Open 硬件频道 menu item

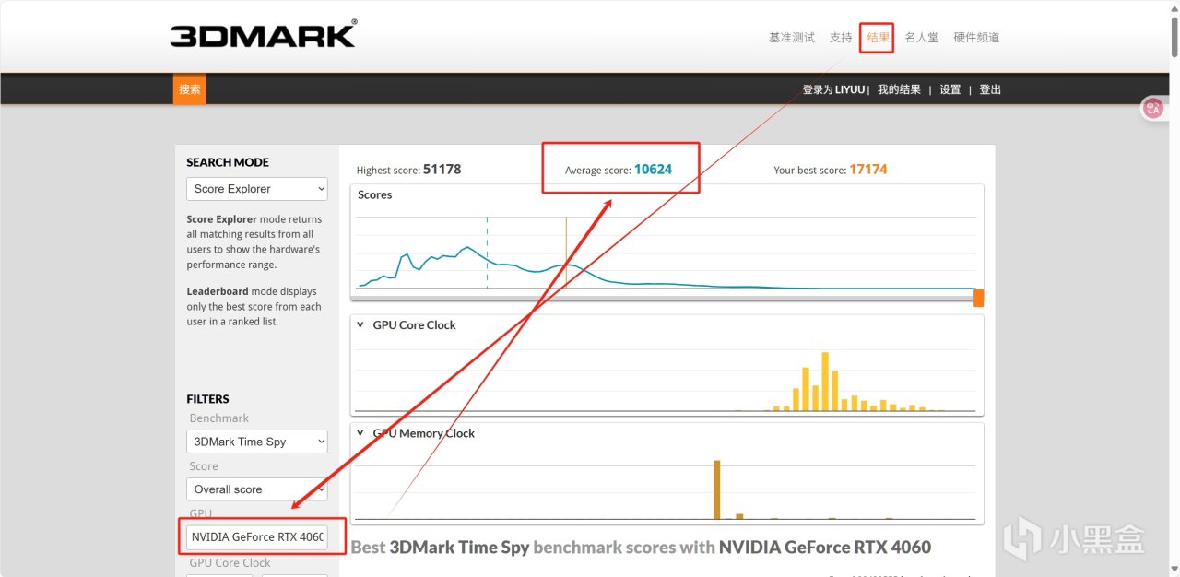(x=976, y=38)
